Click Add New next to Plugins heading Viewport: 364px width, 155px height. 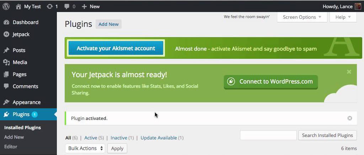[108, 24]
